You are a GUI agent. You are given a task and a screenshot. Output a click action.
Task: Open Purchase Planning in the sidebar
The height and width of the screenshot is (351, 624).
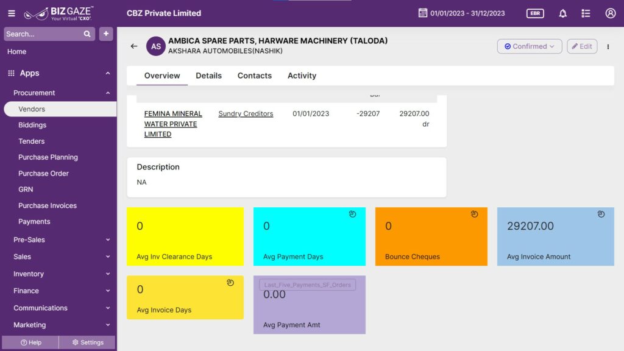[48, 157]
